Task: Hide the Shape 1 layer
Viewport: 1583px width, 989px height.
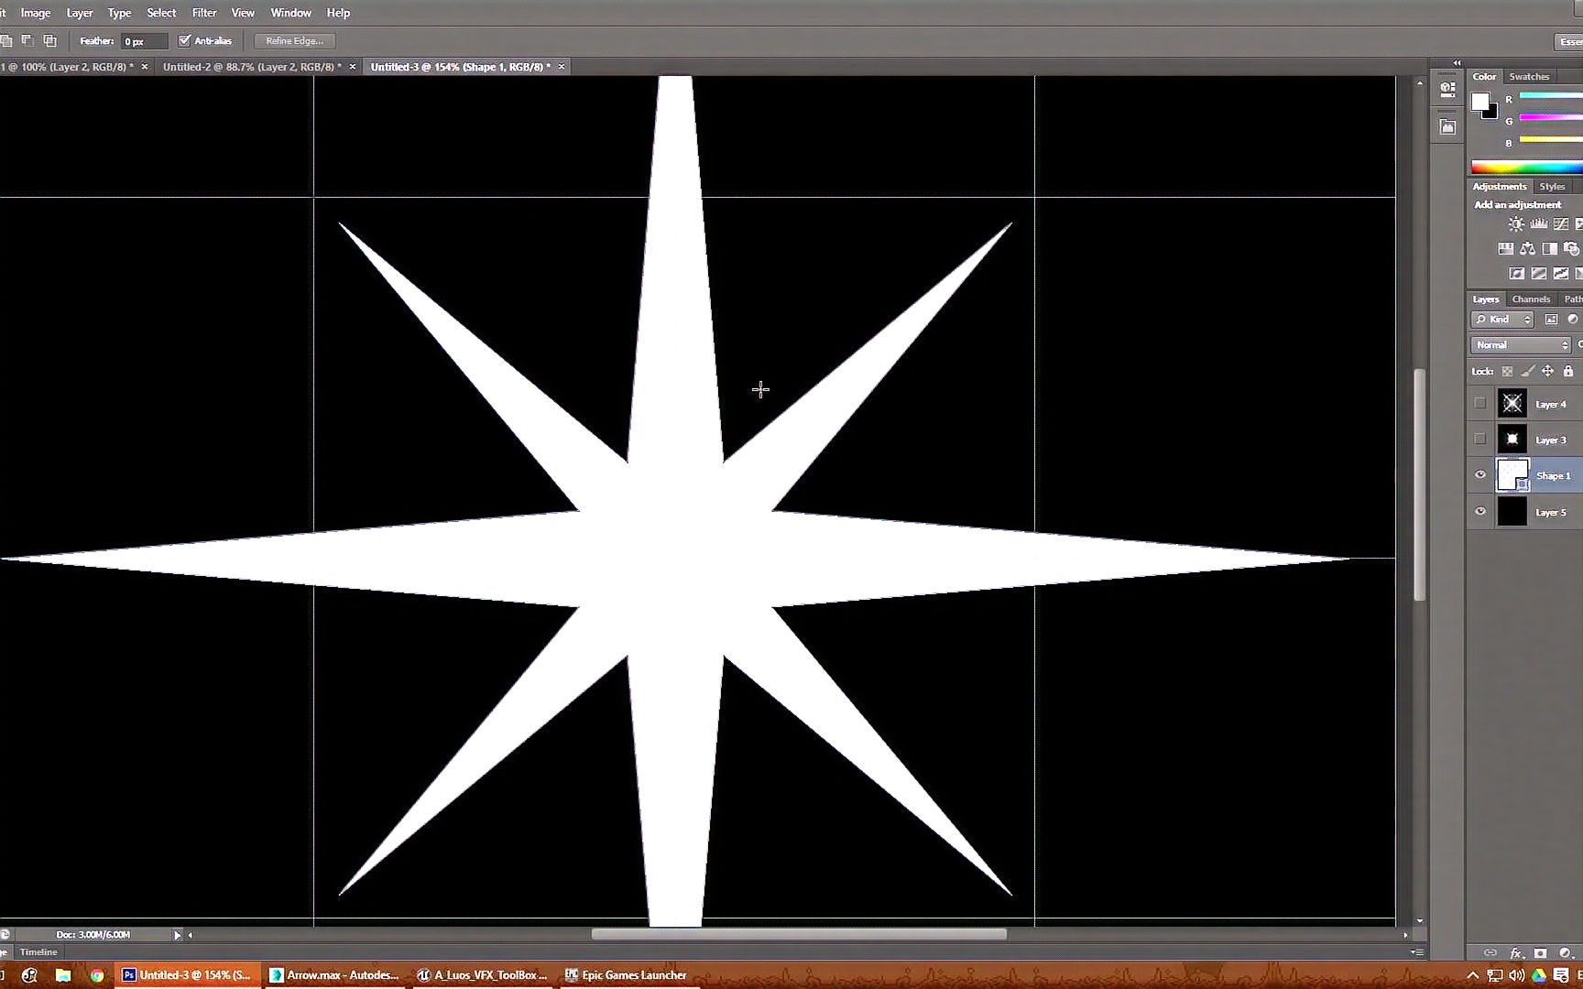Action: tap(1479, 474)
